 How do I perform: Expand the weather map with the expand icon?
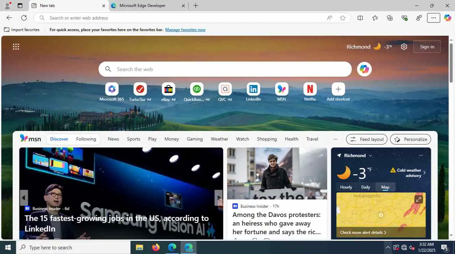tap(419, 199)
